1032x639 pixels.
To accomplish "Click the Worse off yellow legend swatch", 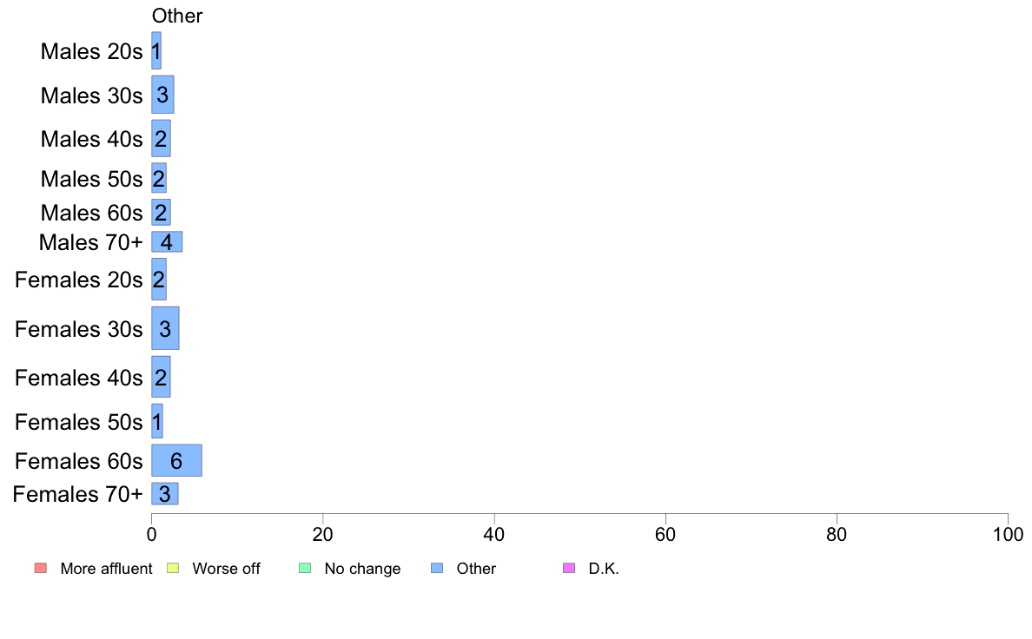I will tap(172, 569).
